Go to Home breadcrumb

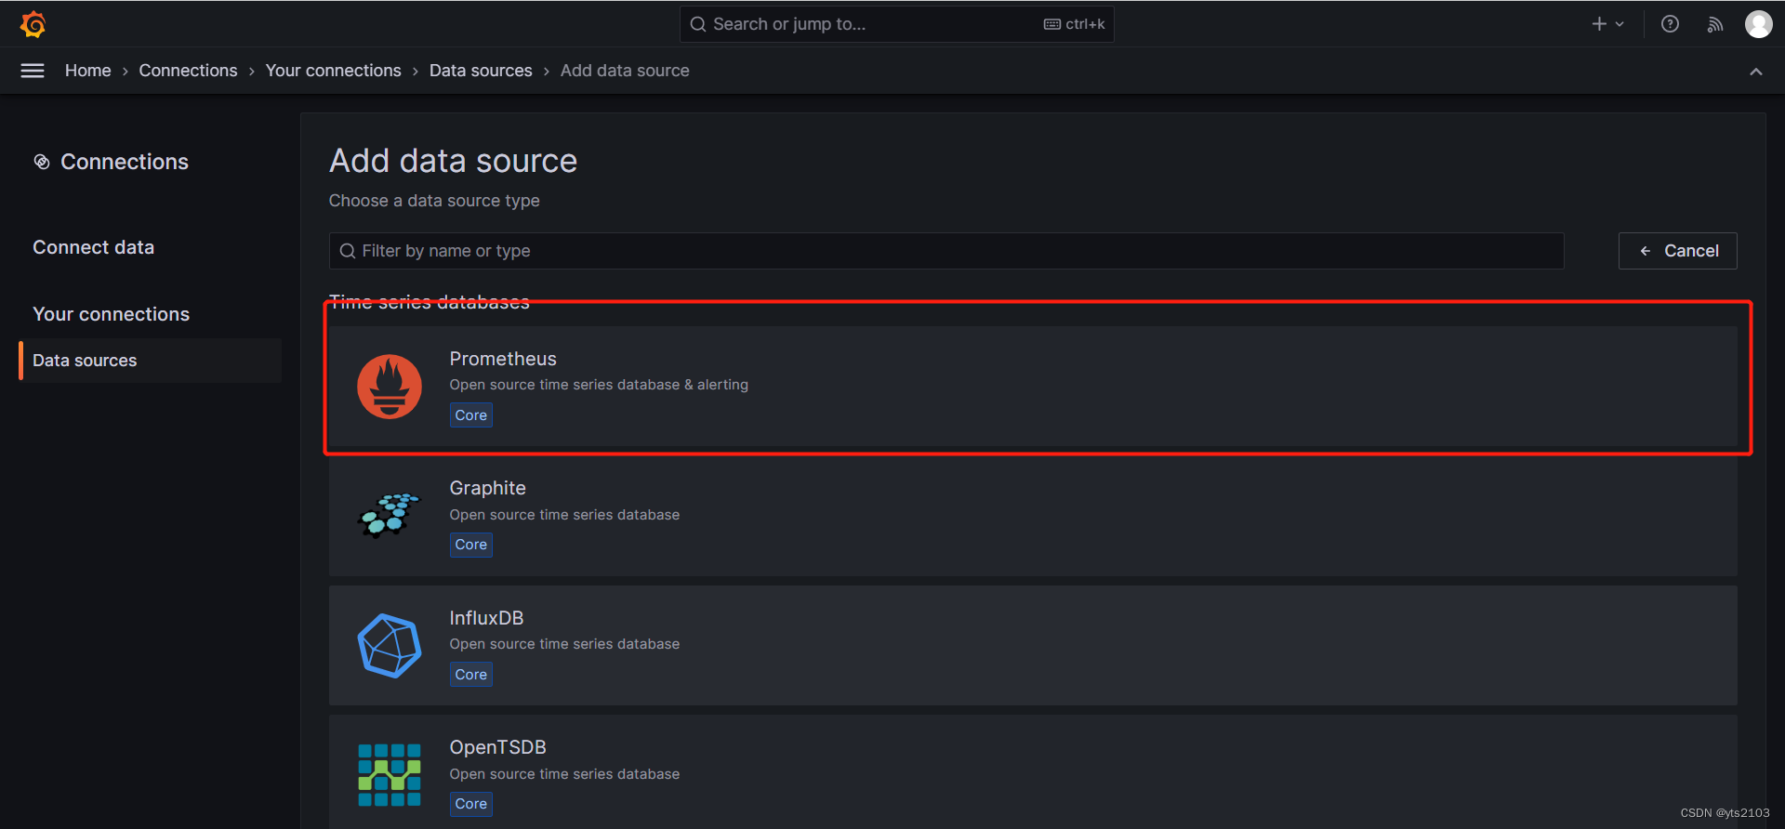point(88,71)
